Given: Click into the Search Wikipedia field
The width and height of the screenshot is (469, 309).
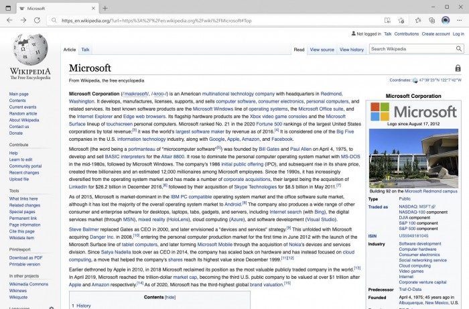Looking at the screenshot, I should (411, 49).
